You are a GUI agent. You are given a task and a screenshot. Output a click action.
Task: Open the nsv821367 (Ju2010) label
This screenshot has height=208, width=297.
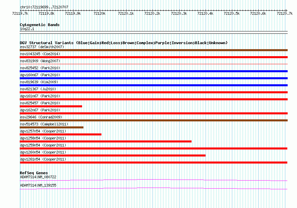point(38,89)
